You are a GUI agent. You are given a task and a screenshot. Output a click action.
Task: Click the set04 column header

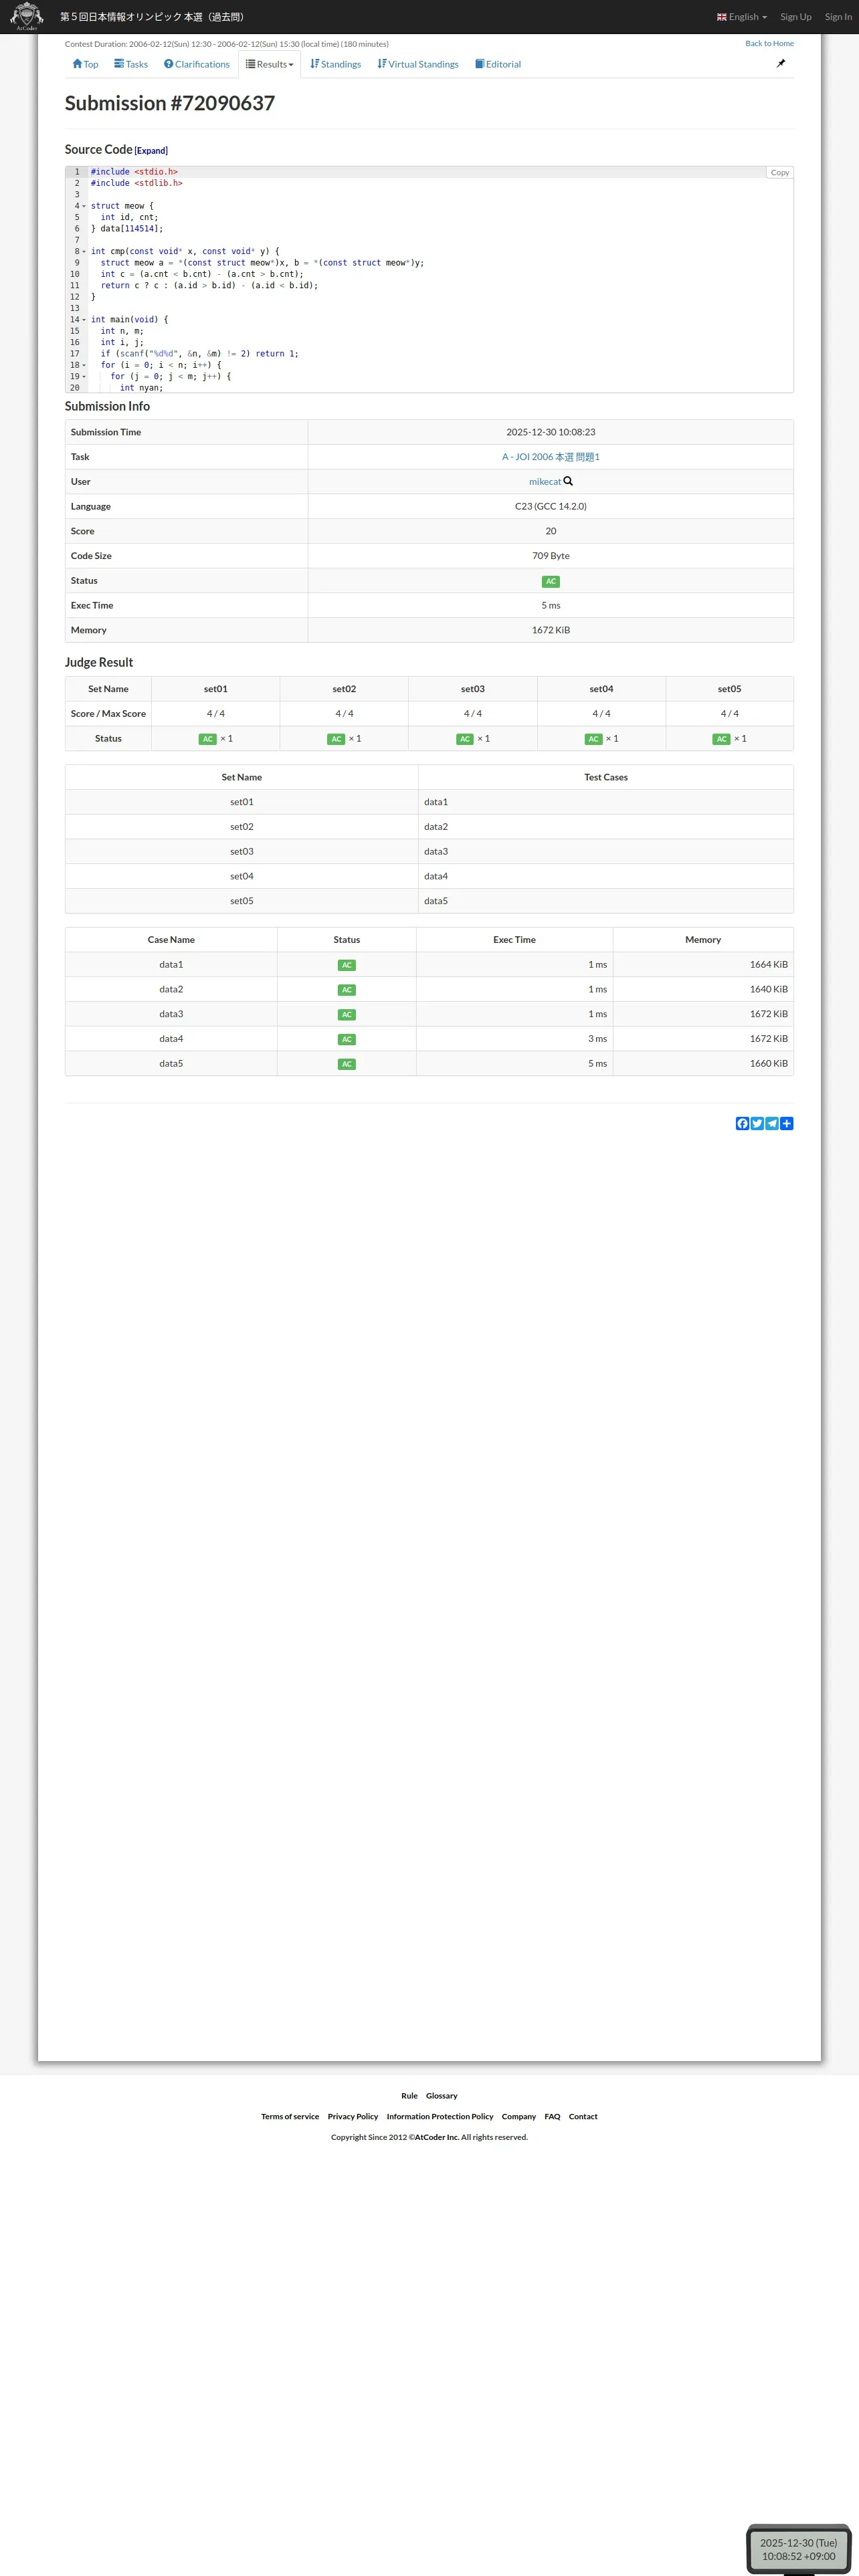point(601,689)
